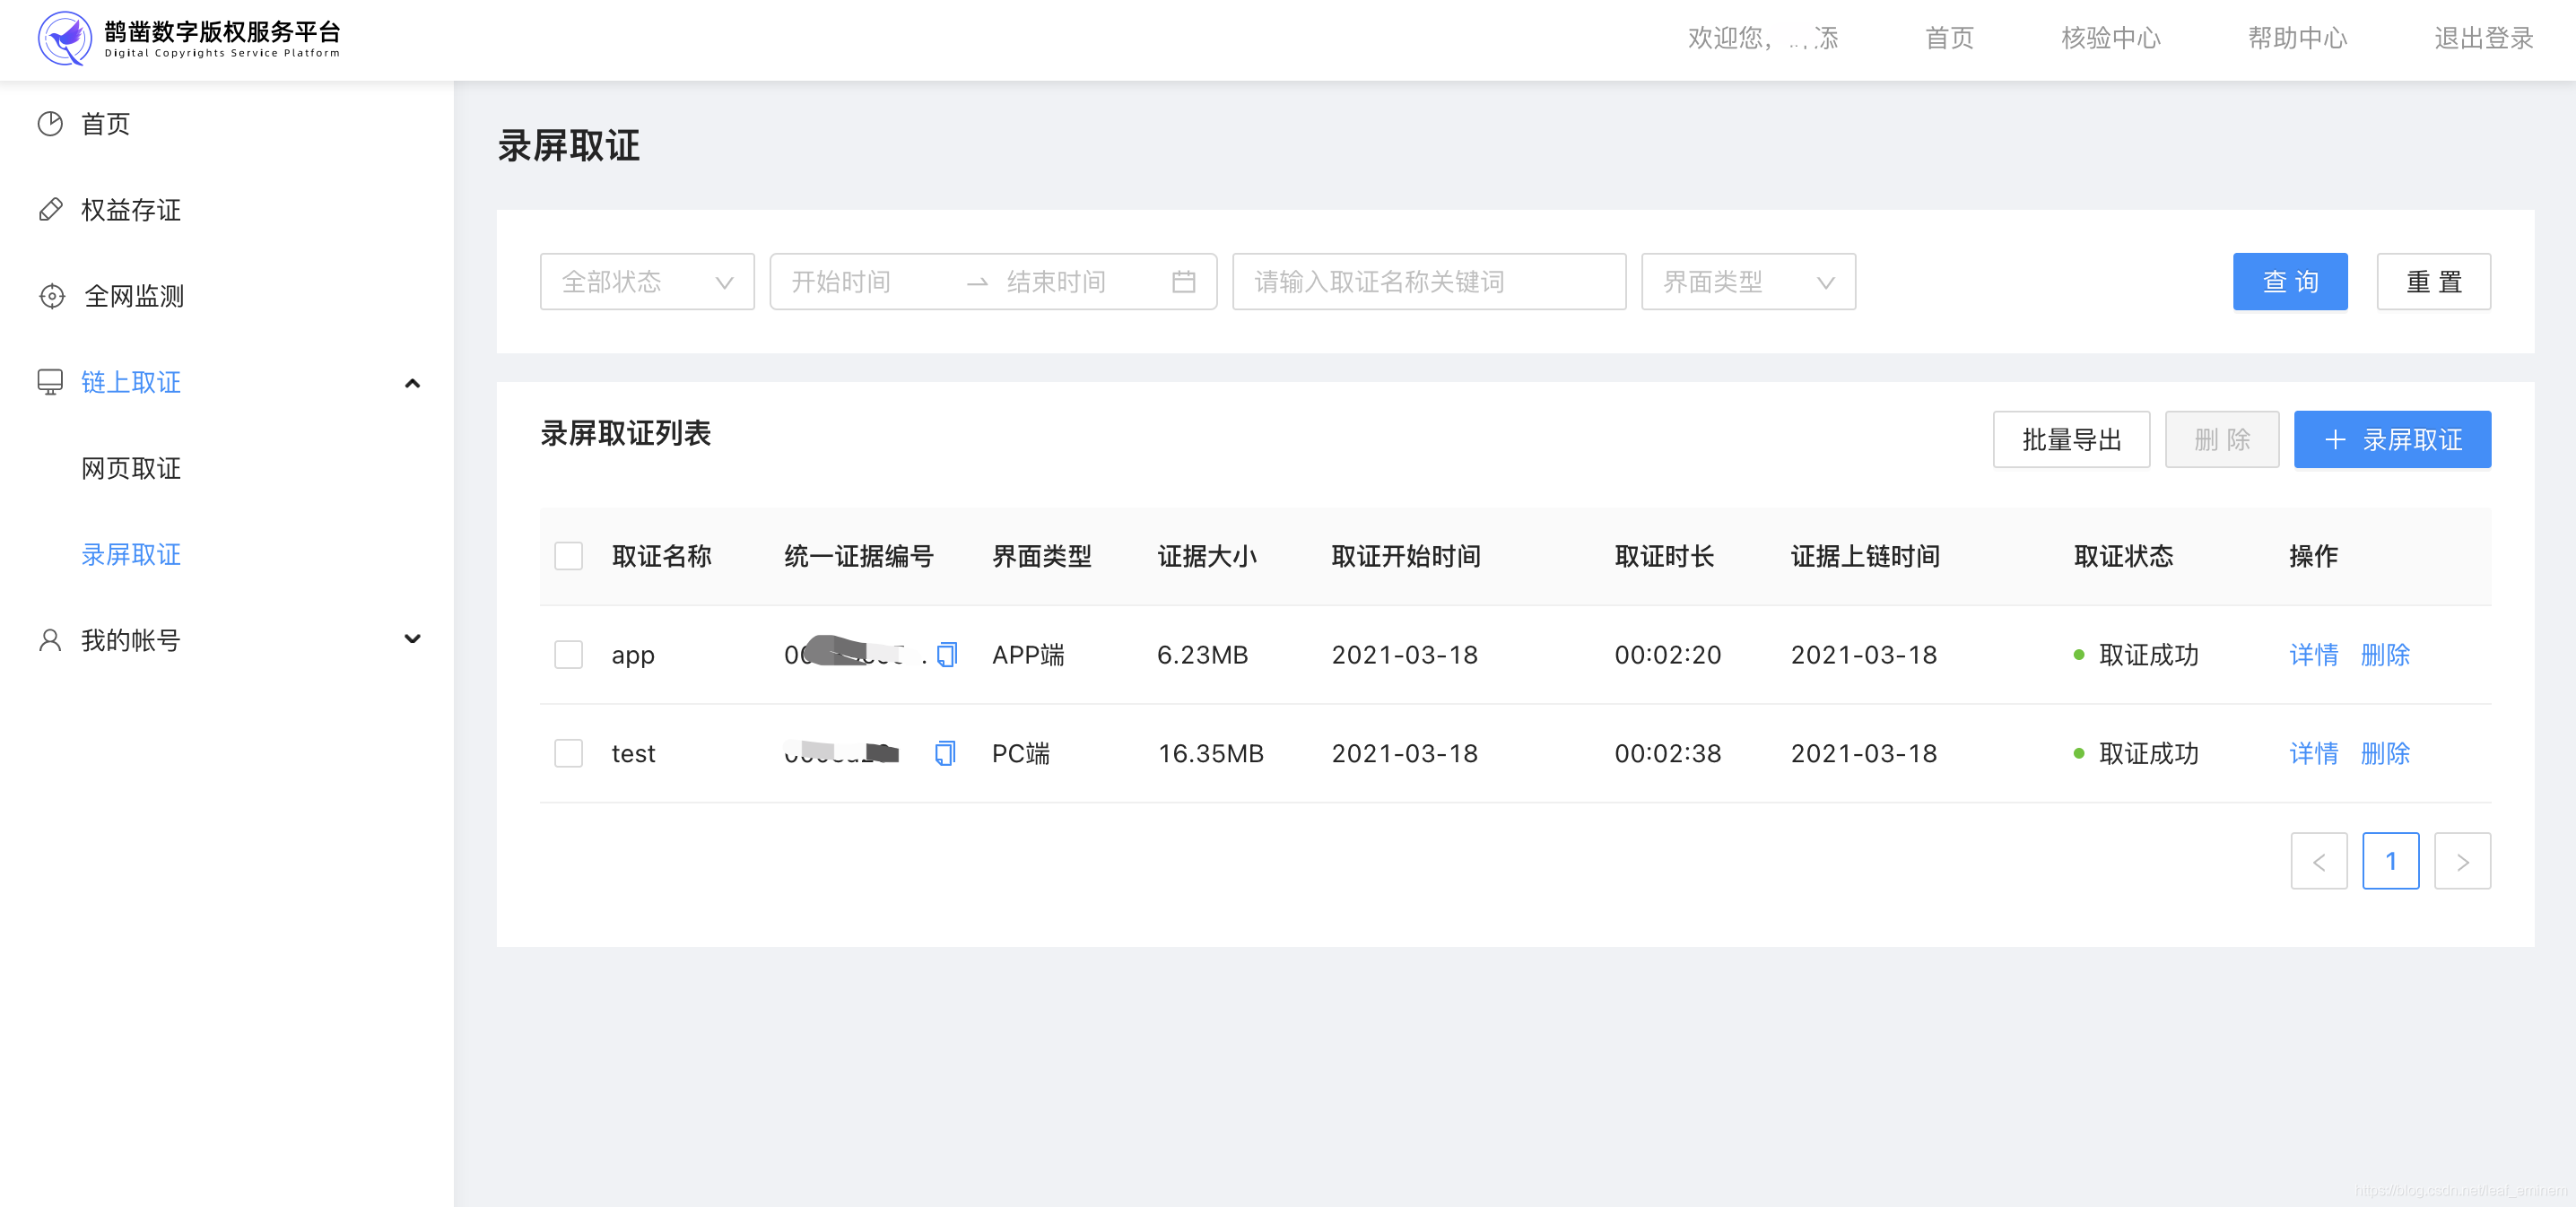Copy evidence number in app row

tap(946, 655)
